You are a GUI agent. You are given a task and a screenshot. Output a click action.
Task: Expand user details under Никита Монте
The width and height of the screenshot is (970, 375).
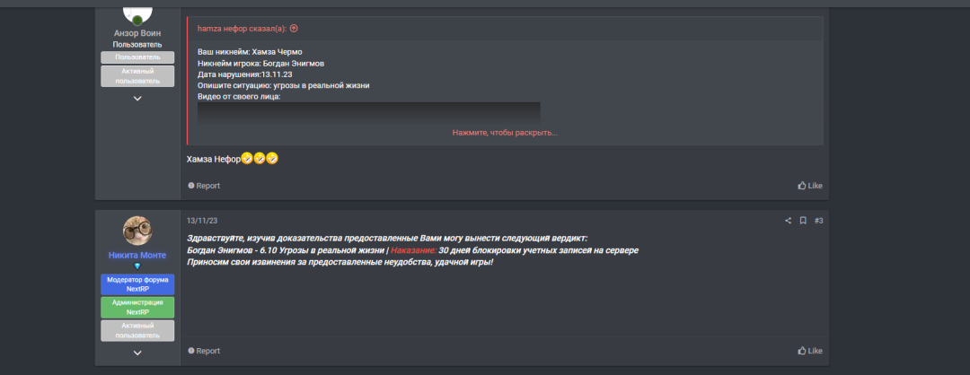(x=137, y=353)
